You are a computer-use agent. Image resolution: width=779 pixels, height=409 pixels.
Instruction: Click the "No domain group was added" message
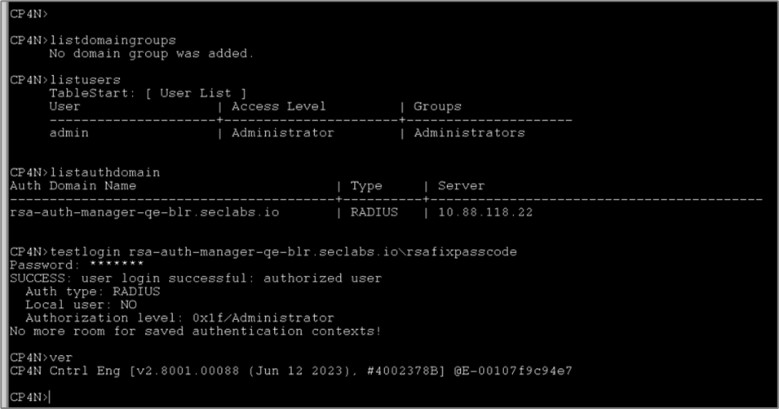(x=152, y=54)
